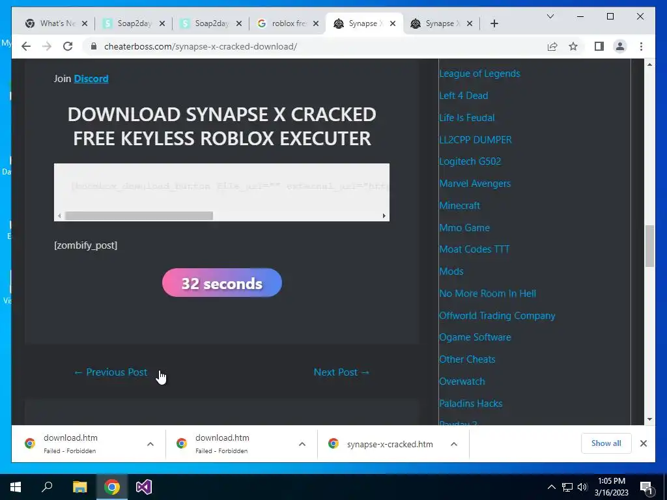Open the Windows Start menu
This screenshot has width=667, height=500.
(16, 487)
